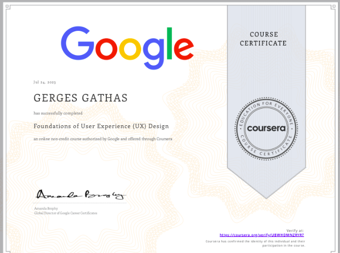Image resolution: width=340 pixels, height=253 pixels.
Task: Click the printed name Amanda Brophy
Action: click(x=46, y=209)
